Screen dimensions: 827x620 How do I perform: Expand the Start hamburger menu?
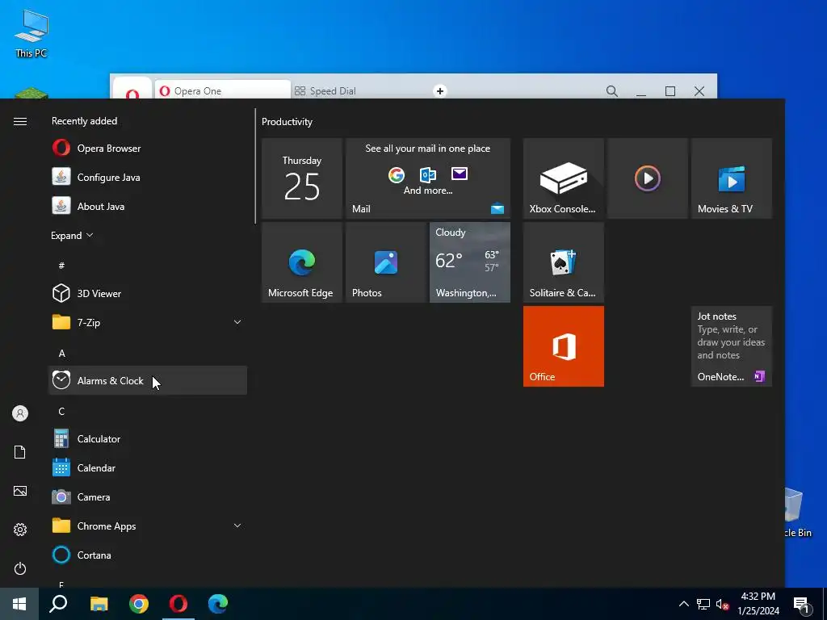(x=20, y=121)
